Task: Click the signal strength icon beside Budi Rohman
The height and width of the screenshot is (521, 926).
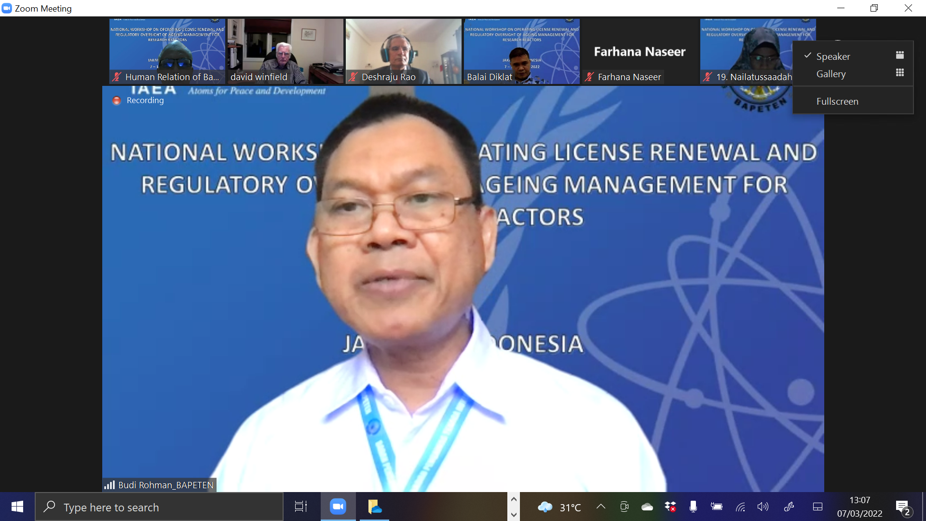Action: (109, 485)
